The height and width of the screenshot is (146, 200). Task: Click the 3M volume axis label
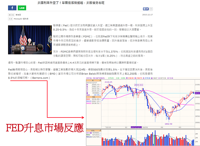point(196,134)
